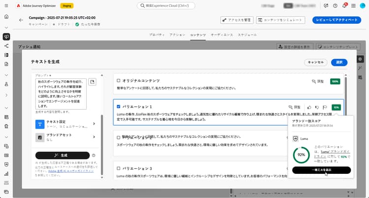Click the Adobe logo in header
369x198 pixels.
pos(18,5)
